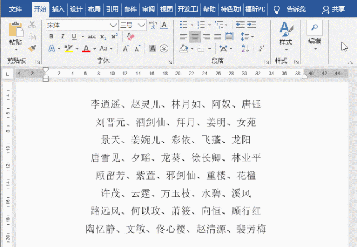Toggle Underline formatting

(74, 37)
